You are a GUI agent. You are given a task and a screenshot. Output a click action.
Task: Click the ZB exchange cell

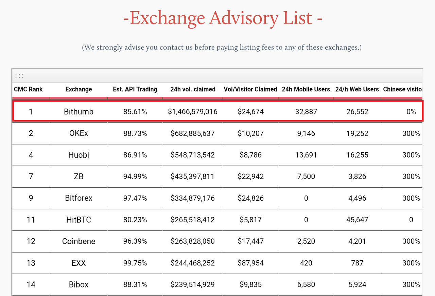79,177
